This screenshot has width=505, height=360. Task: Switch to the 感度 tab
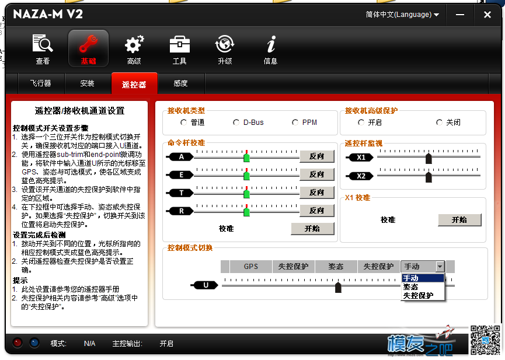[180, 83]
